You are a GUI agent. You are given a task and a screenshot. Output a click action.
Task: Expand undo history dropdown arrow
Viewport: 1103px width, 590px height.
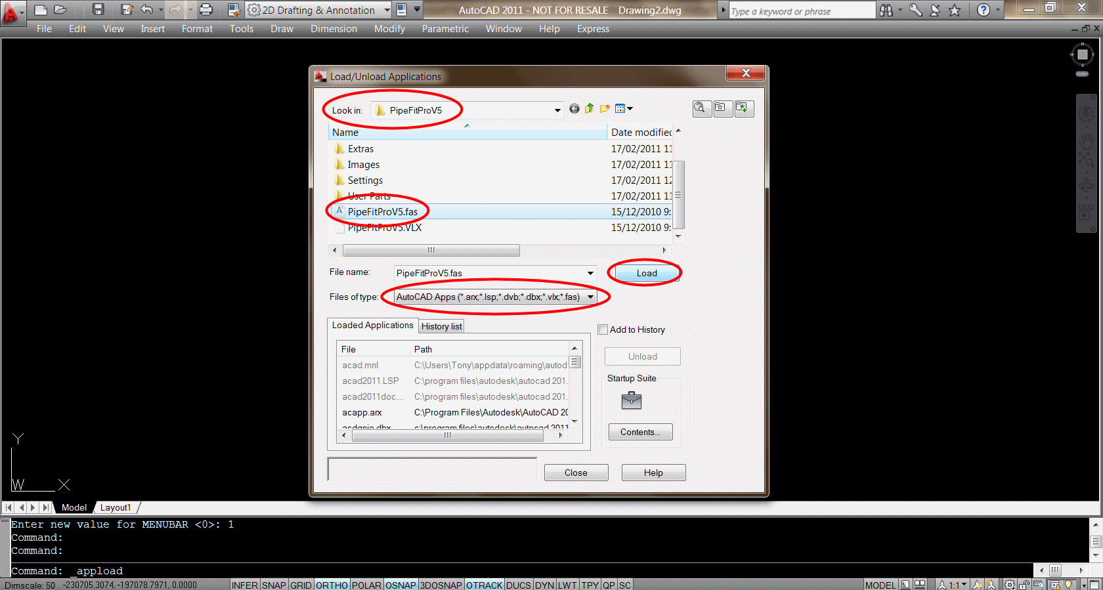161,10
